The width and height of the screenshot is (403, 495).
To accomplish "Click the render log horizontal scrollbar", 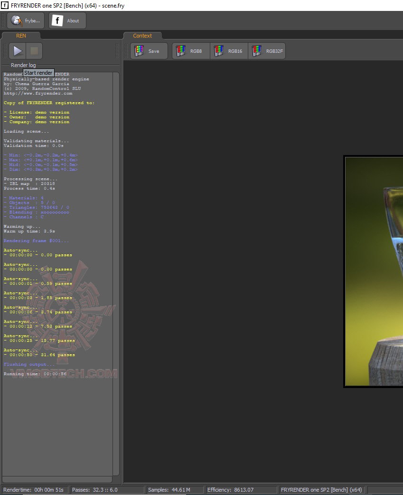I will coord(57,479).
